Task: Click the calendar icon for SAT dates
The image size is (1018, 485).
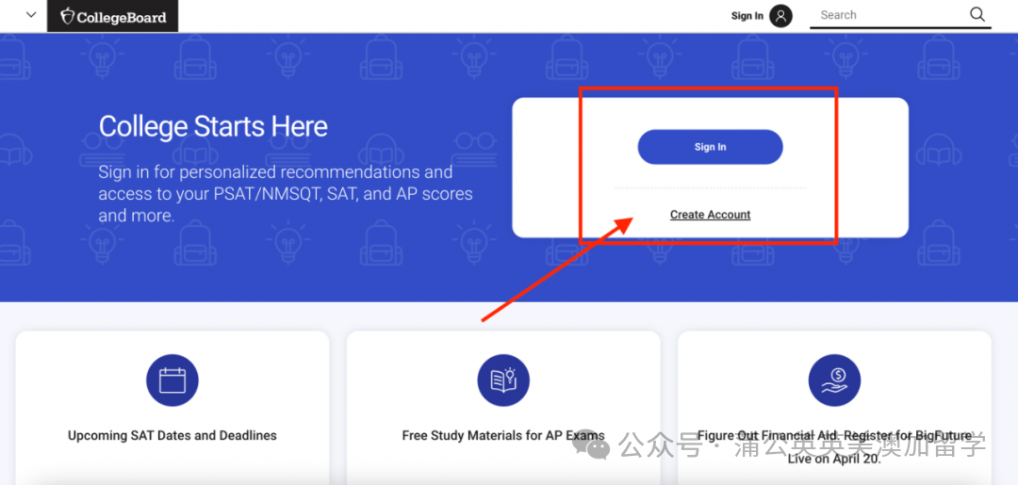Action: point(172,380)
